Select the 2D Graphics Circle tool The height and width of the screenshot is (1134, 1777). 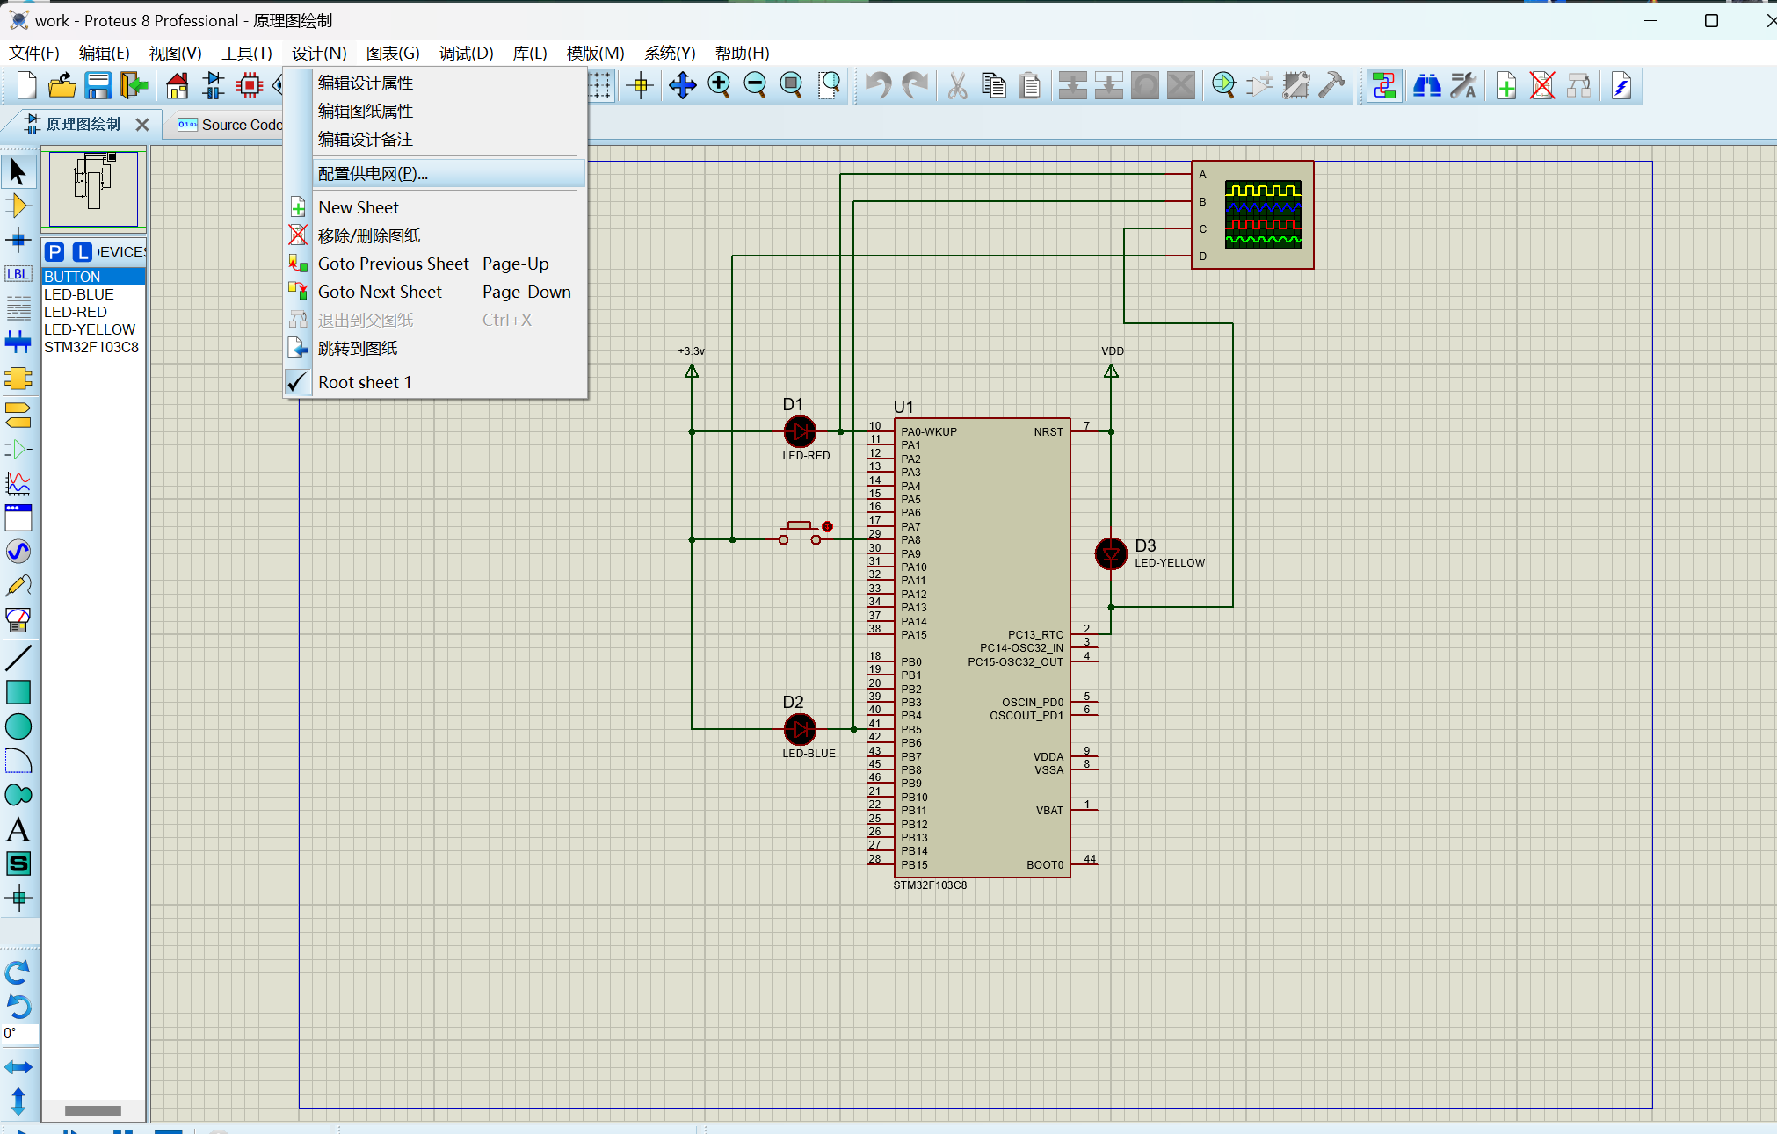[18, 726]
